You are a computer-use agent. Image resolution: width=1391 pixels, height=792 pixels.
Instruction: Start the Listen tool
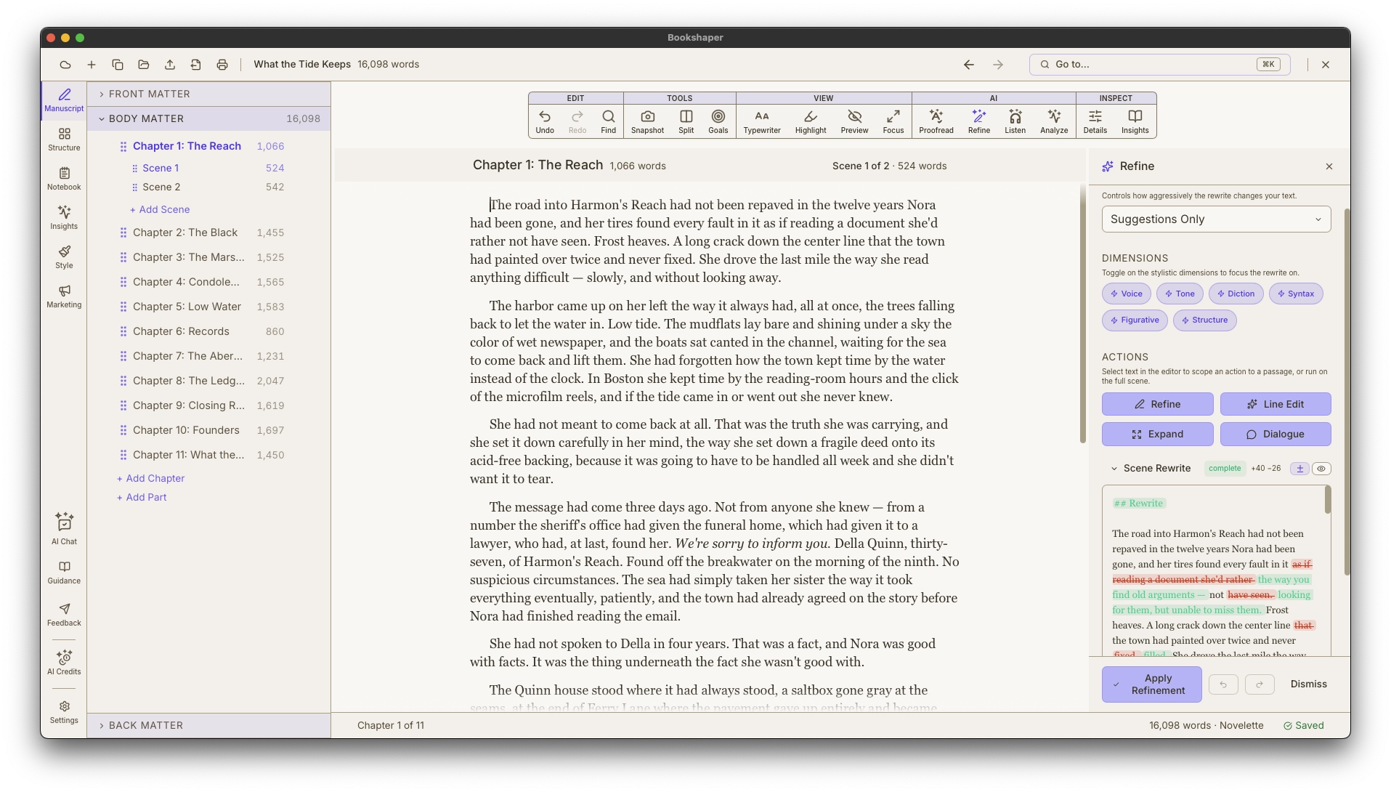pyautogui.click(x=1015, y=121)
